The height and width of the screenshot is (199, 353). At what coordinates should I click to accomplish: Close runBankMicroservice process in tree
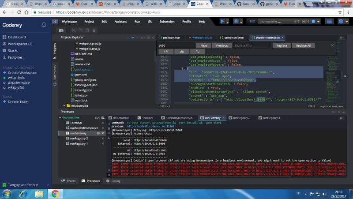point(103,128)
